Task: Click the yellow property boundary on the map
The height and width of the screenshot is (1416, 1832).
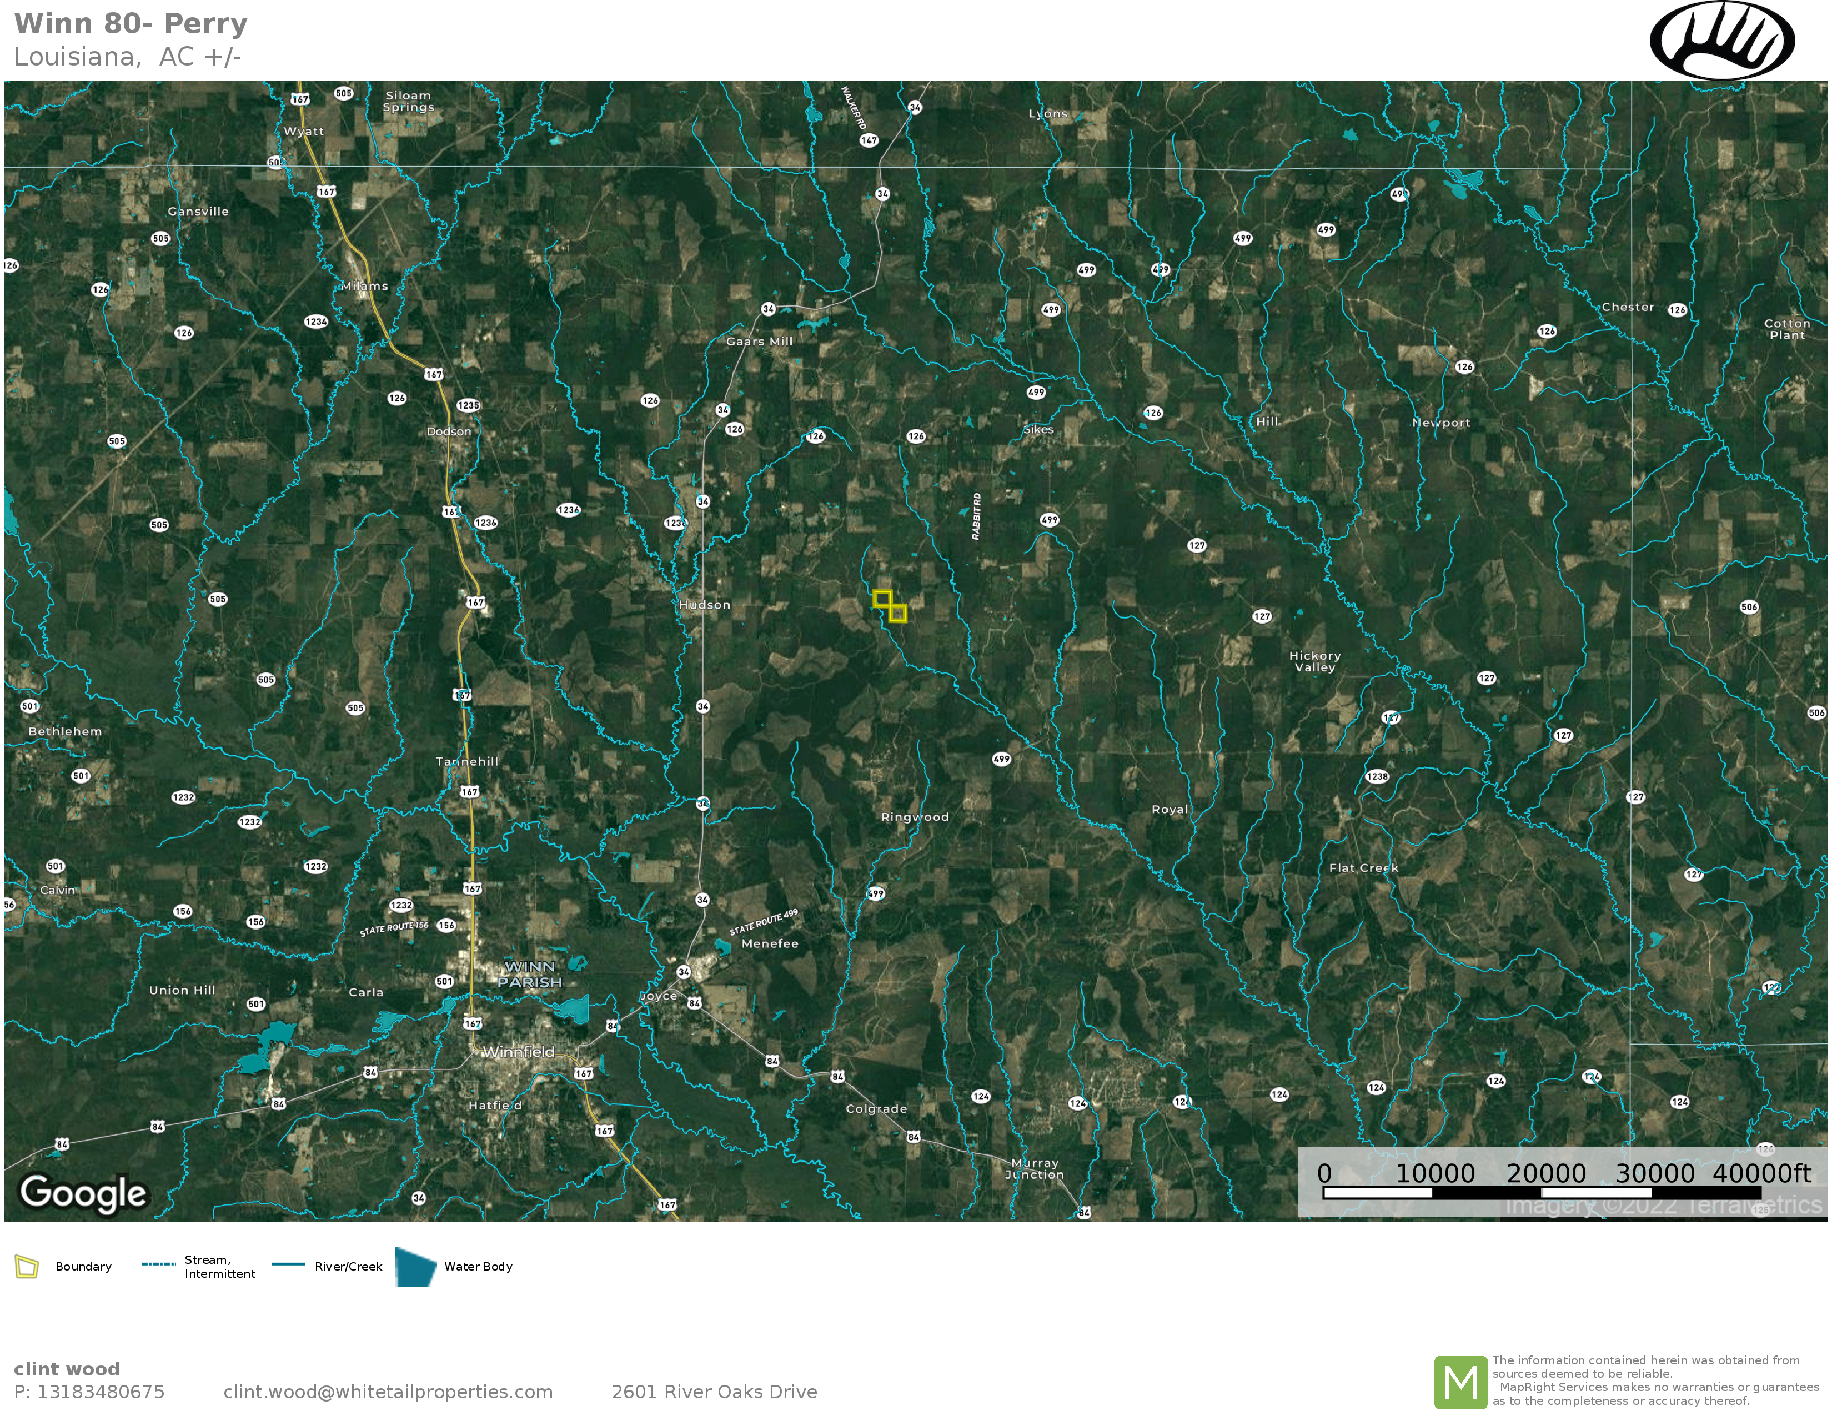Action: 890,606
